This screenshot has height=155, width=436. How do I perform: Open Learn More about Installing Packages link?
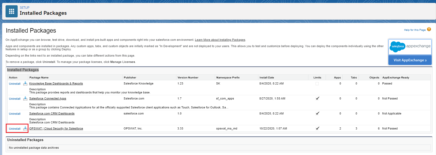[220, 40]
